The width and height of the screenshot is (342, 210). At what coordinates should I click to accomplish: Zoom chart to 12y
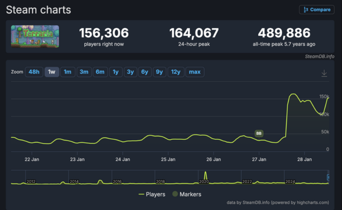point(176,72)
